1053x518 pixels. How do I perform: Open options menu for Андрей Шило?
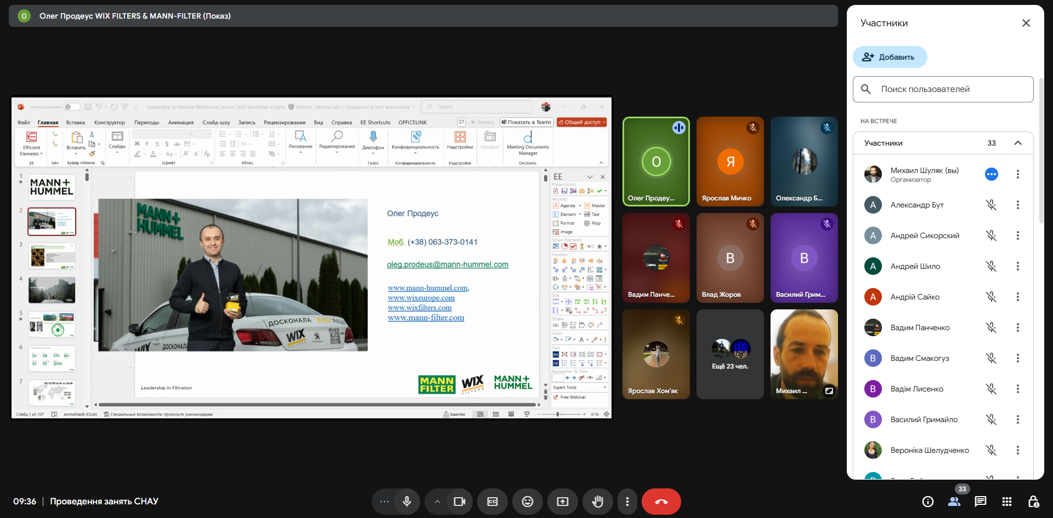click(x=1018, y=266)
